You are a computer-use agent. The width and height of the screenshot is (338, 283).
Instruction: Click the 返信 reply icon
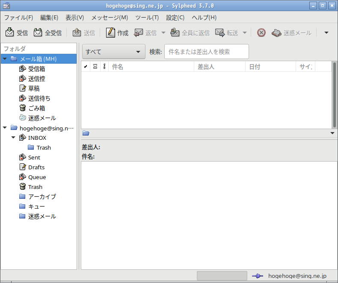coord(138,33)
